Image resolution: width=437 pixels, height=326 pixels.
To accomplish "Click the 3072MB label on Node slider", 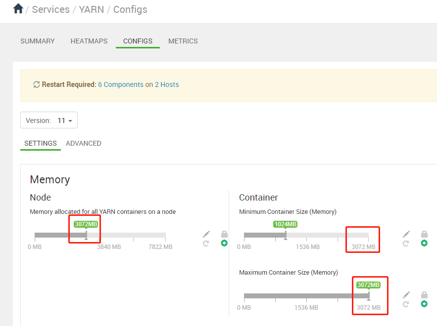I will click(86, 224).
